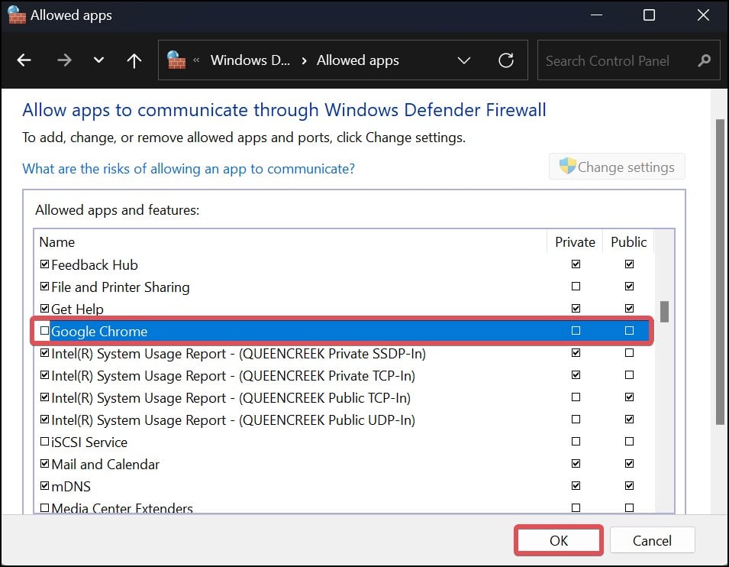Maximize the Allowed apps window
729x567 pixels.
tap(649, 15)
